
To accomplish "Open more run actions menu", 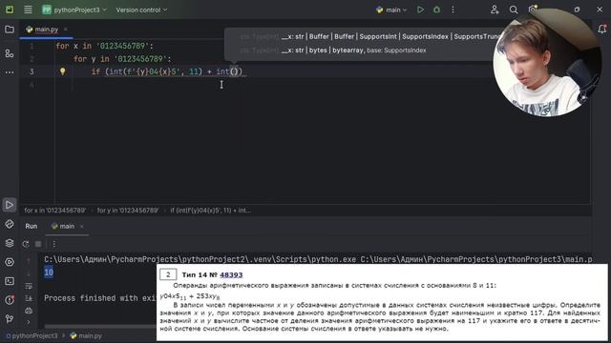I will click(453, 10).
